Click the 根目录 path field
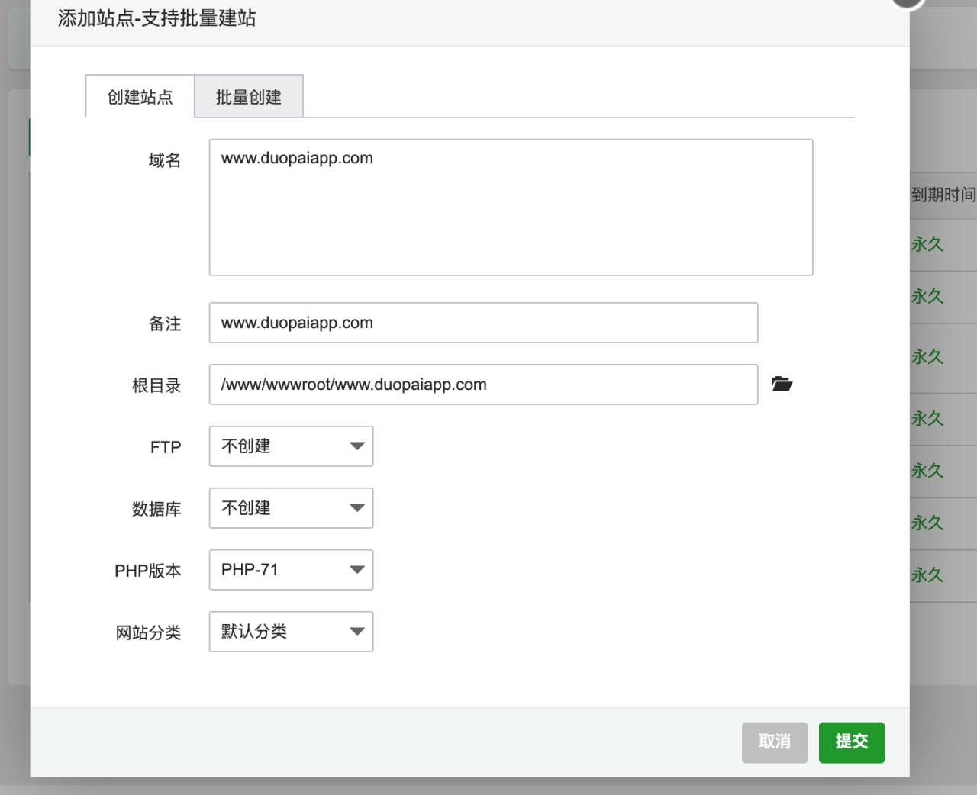This screenshot has height=795, width=977. [x=483, y=385]
